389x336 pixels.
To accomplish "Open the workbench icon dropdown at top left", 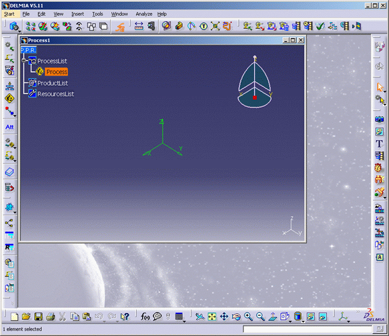I will 14,26.
